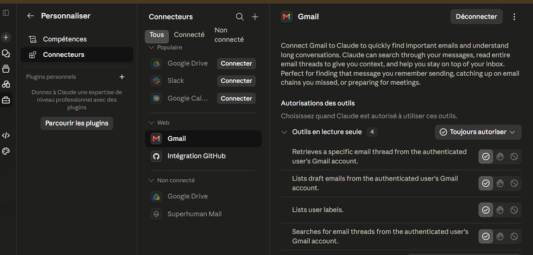Click the Slack icon in Populaire section
The image size is (533, 255).
click(x=156, y=81)
